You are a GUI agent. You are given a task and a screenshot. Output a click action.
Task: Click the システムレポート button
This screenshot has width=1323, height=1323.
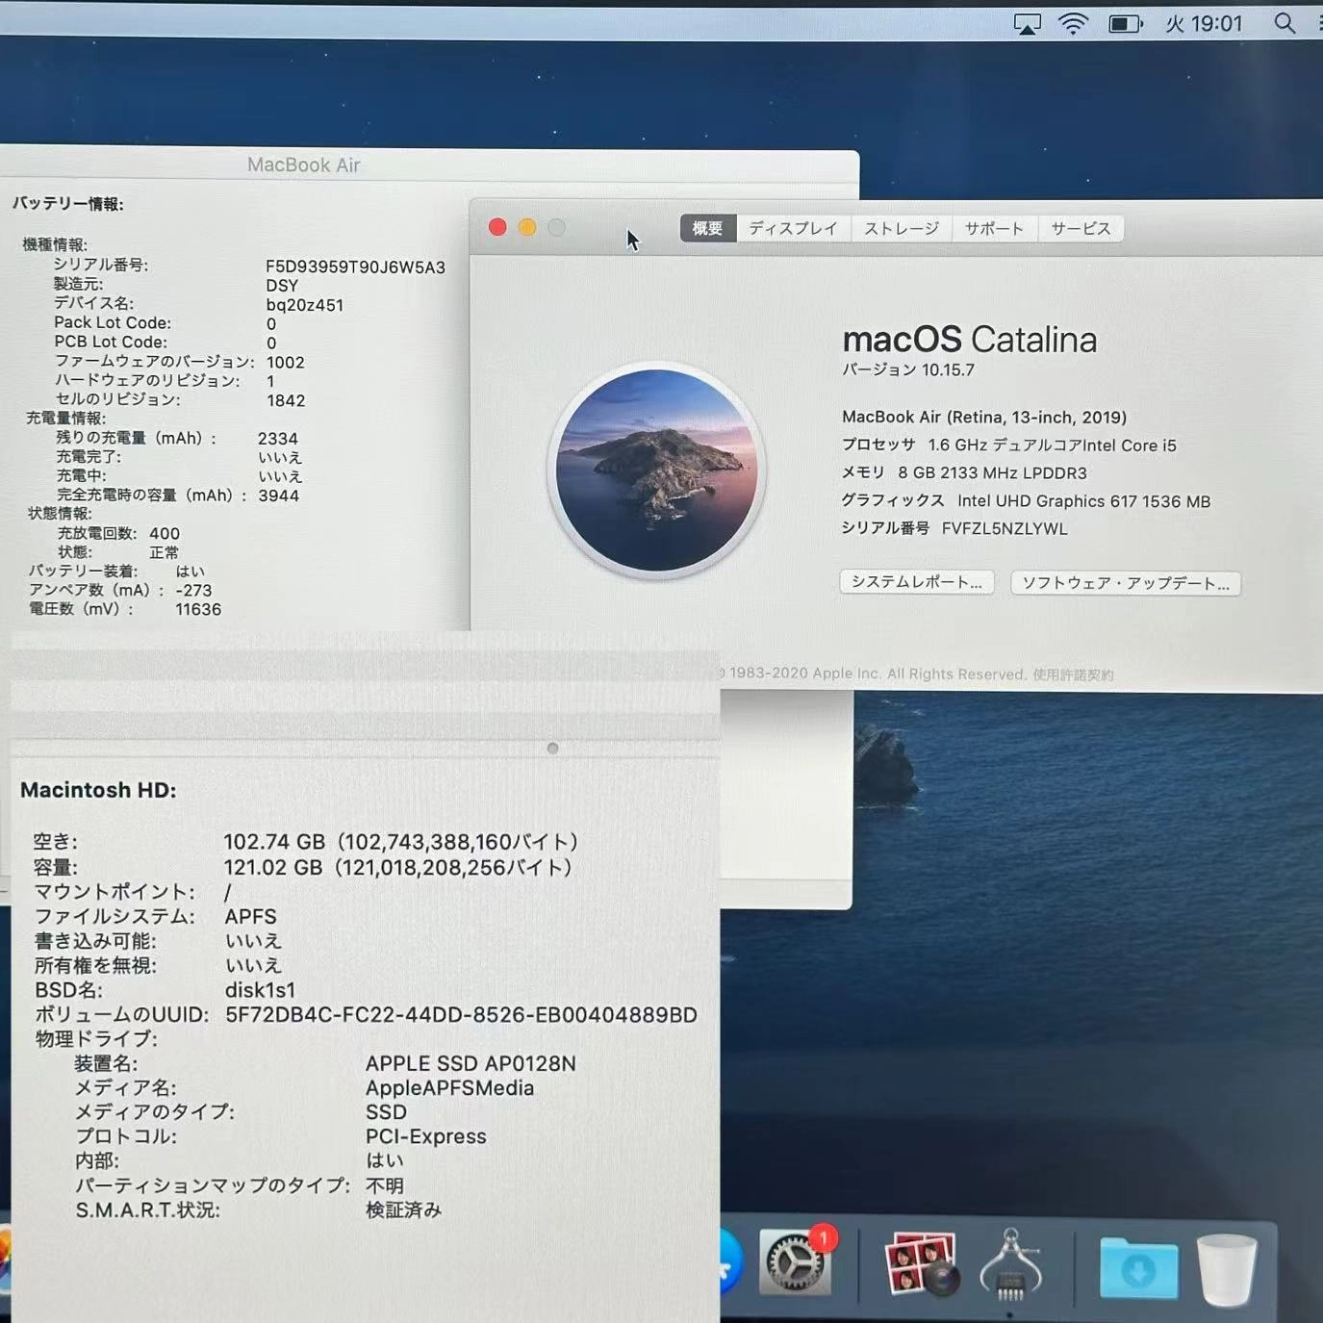pos(915,582)
